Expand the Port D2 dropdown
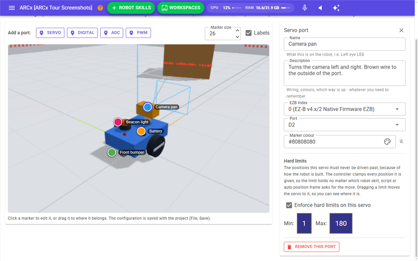418x261 pixels. [x=397, y=125]
